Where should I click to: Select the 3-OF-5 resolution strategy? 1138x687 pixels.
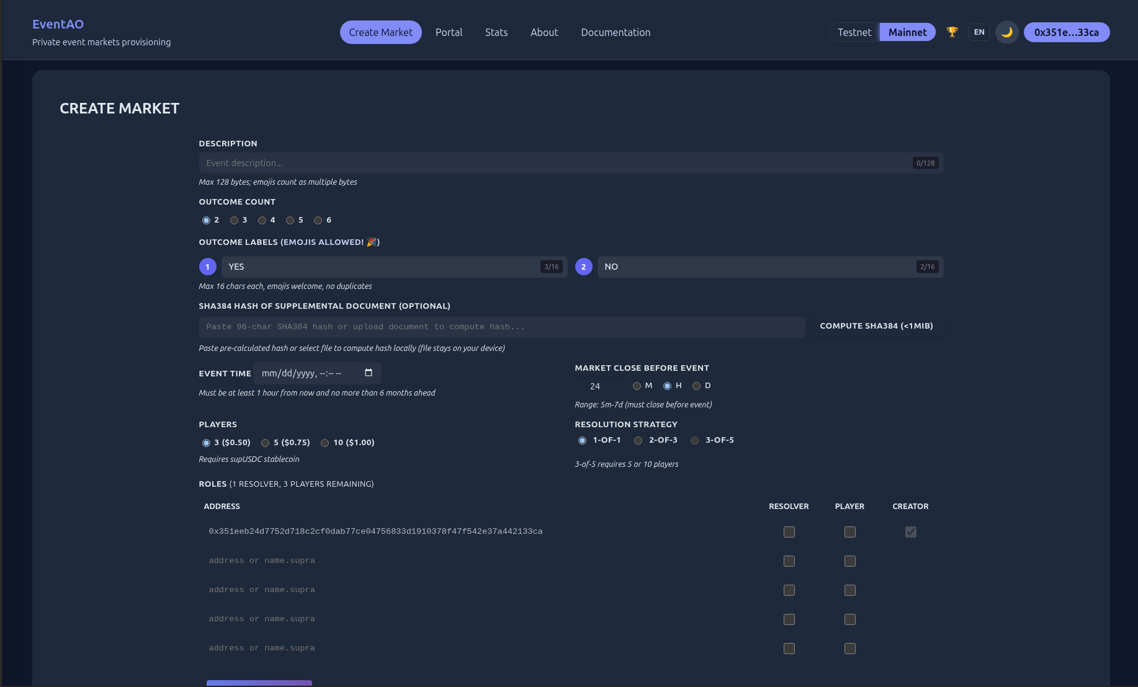[694, 440]
